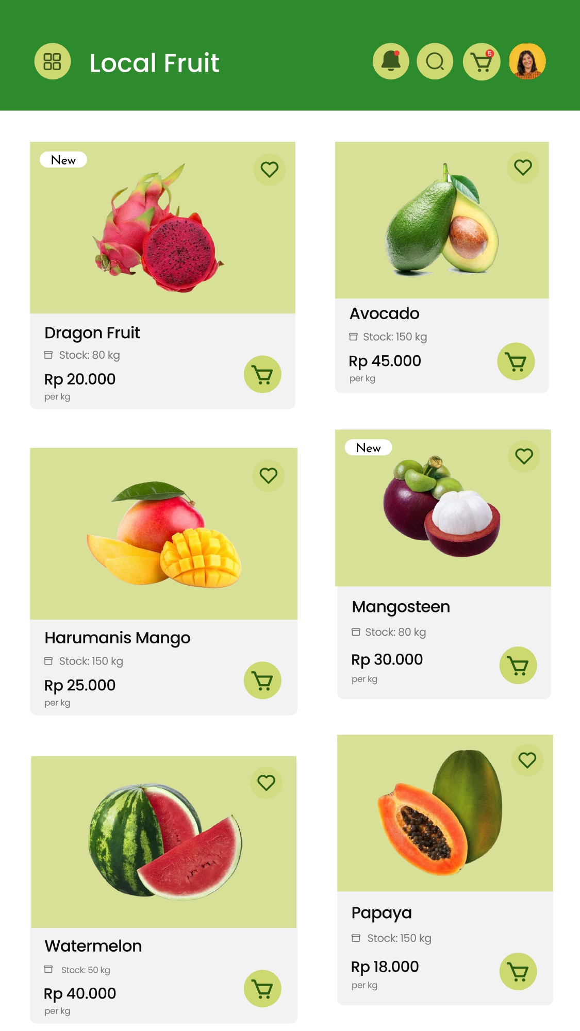Open notifications bell icon
The image size is (580, 1031).
pos(391,61)
